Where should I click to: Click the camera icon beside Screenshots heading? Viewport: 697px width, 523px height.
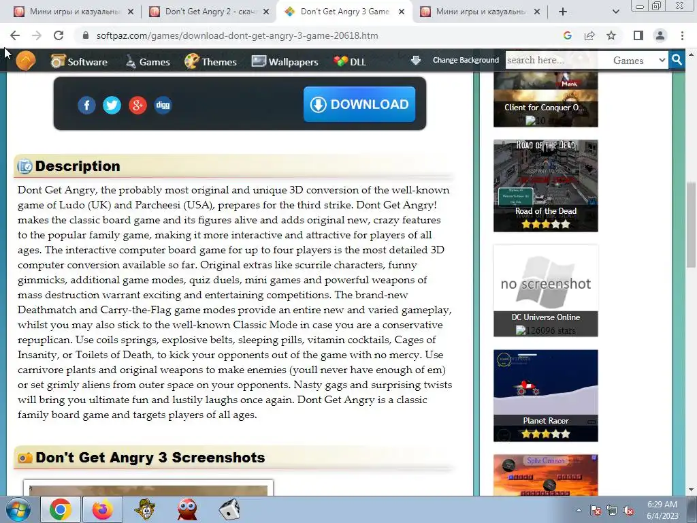tap(25, 458)
